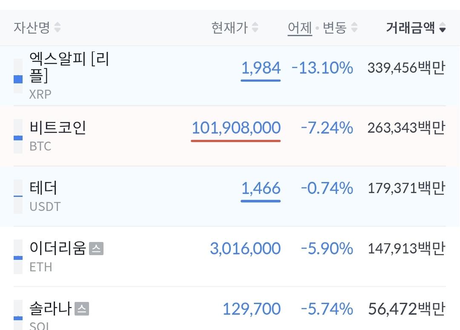Click the 거래금액 descending sort arrow
Screen dimensions: 460x330
pos(443,28)
